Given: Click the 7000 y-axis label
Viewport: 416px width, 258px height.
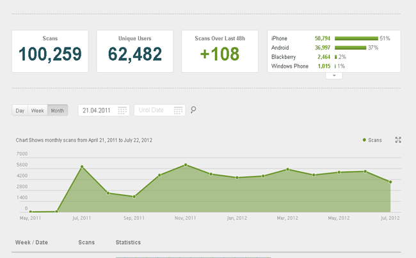Looking at the screenshot, I should pos(22,154).
